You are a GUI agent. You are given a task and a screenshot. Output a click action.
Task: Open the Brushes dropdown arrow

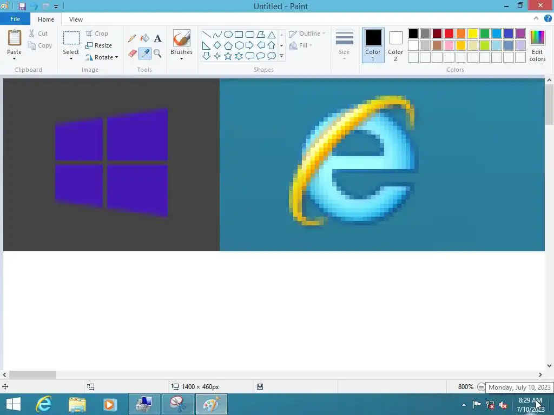click(181, 58)
